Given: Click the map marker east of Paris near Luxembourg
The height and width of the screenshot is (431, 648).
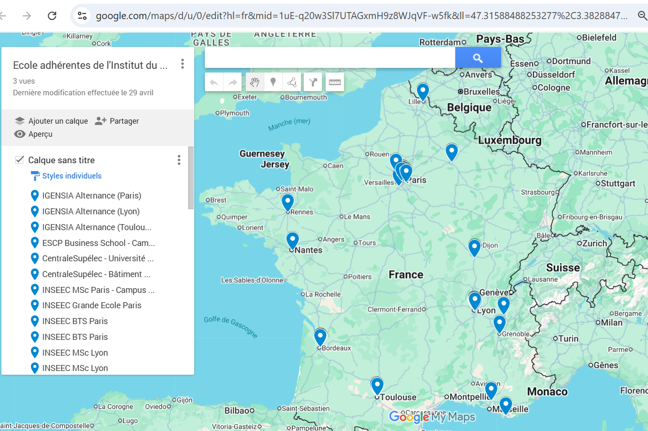Looking at the screenshot, I should pyautogui.click(x=452, y=152).
